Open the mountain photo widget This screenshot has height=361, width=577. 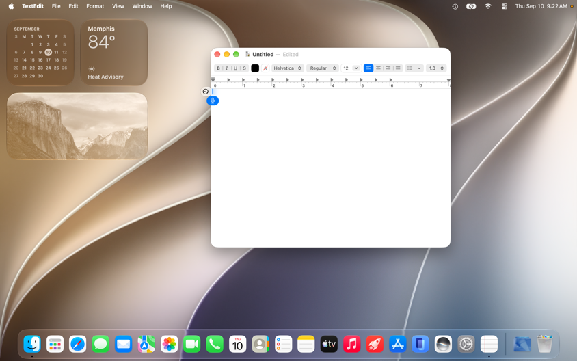pos(77,126)
